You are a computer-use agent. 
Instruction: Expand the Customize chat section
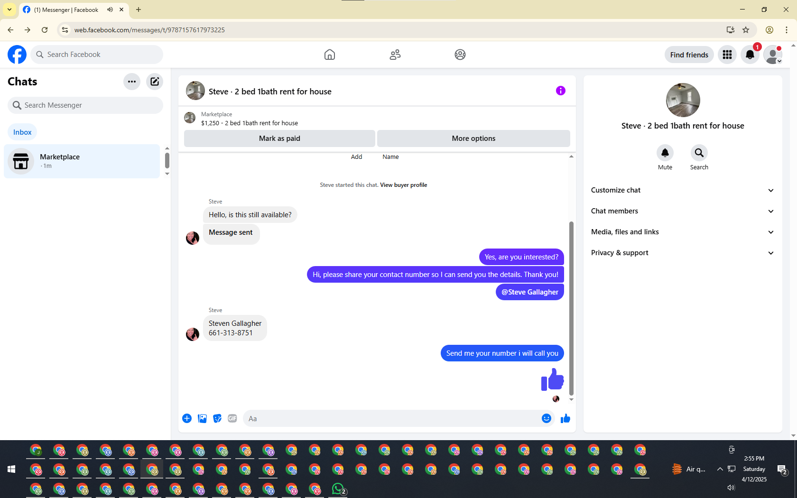click(x=683, y=190)
